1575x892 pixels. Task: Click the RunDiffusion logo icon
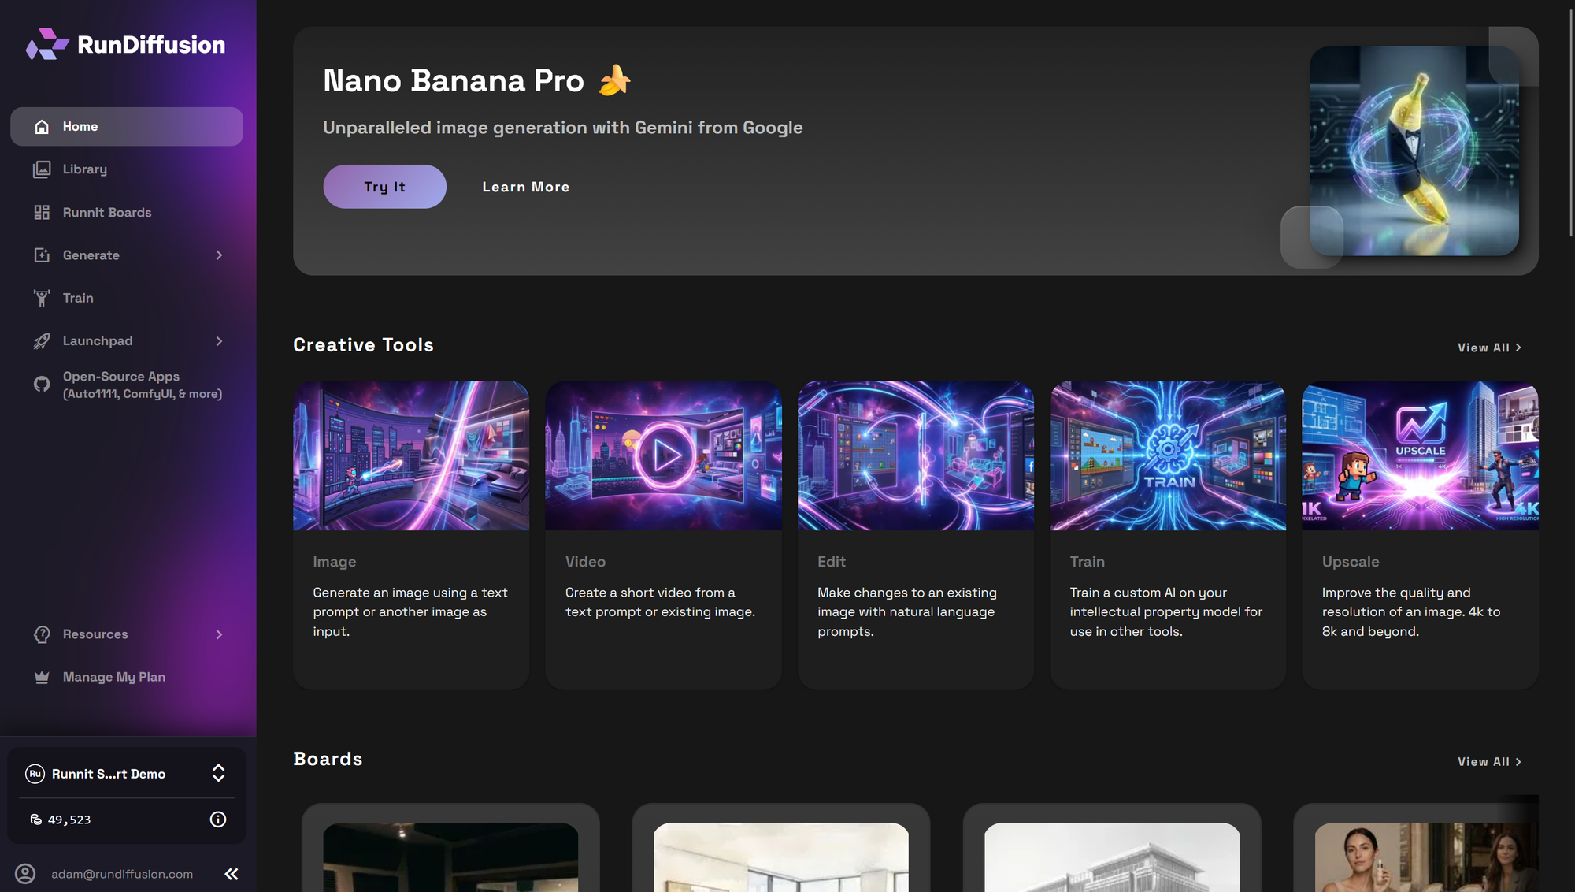[46, 44]
